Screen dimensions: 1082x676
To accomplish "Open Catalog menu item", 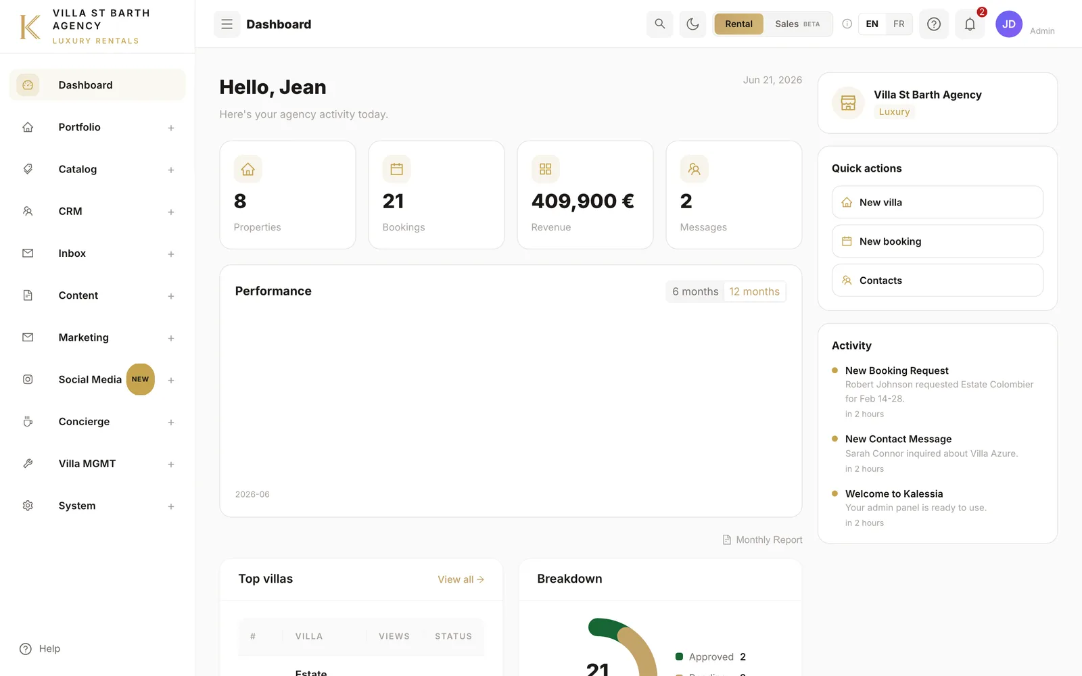I will (x=97, y=169).
